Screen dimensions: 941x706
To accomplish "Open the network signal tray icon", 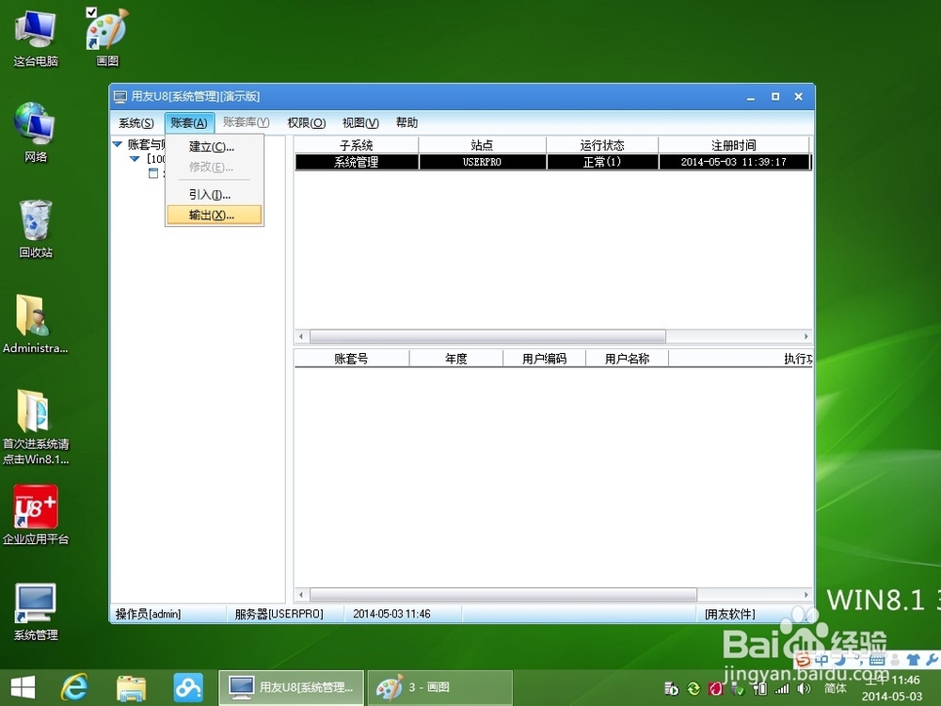I will 781,689.
